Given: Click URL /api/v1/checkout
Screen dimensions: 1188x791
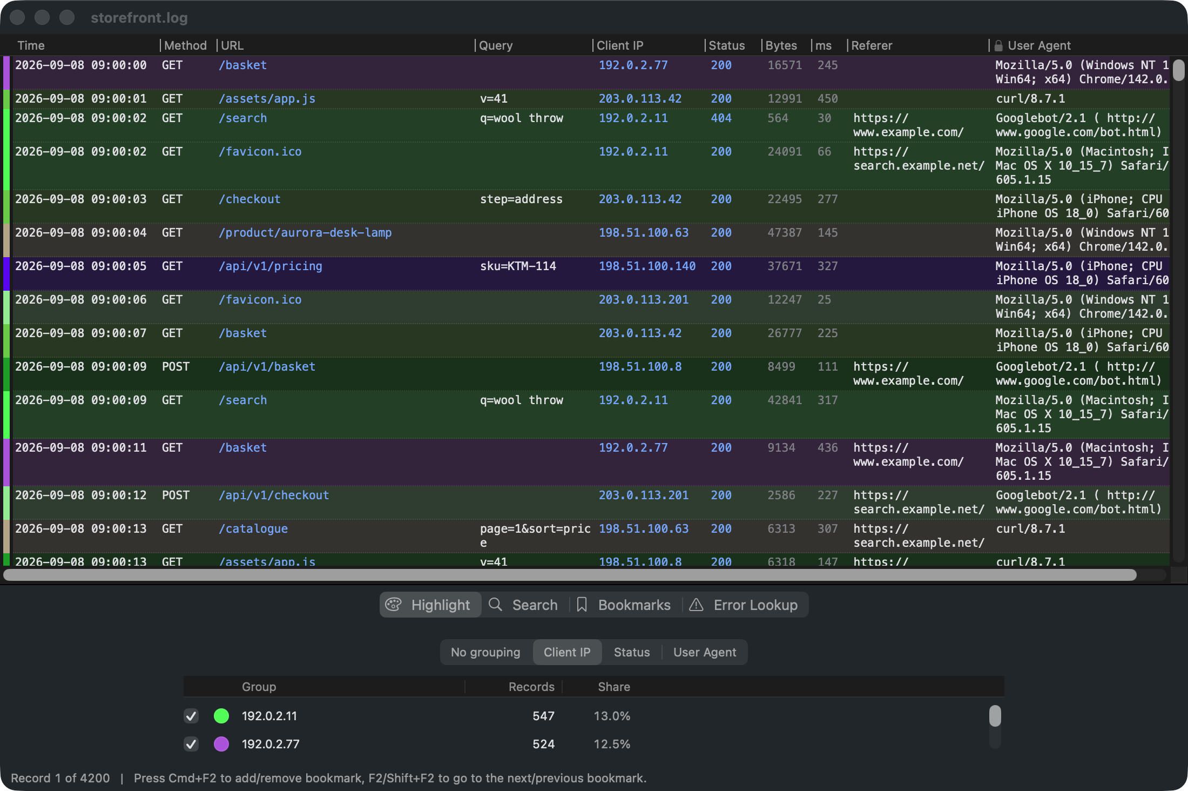Looking at the screenshot, I should [x=274, y=495].
